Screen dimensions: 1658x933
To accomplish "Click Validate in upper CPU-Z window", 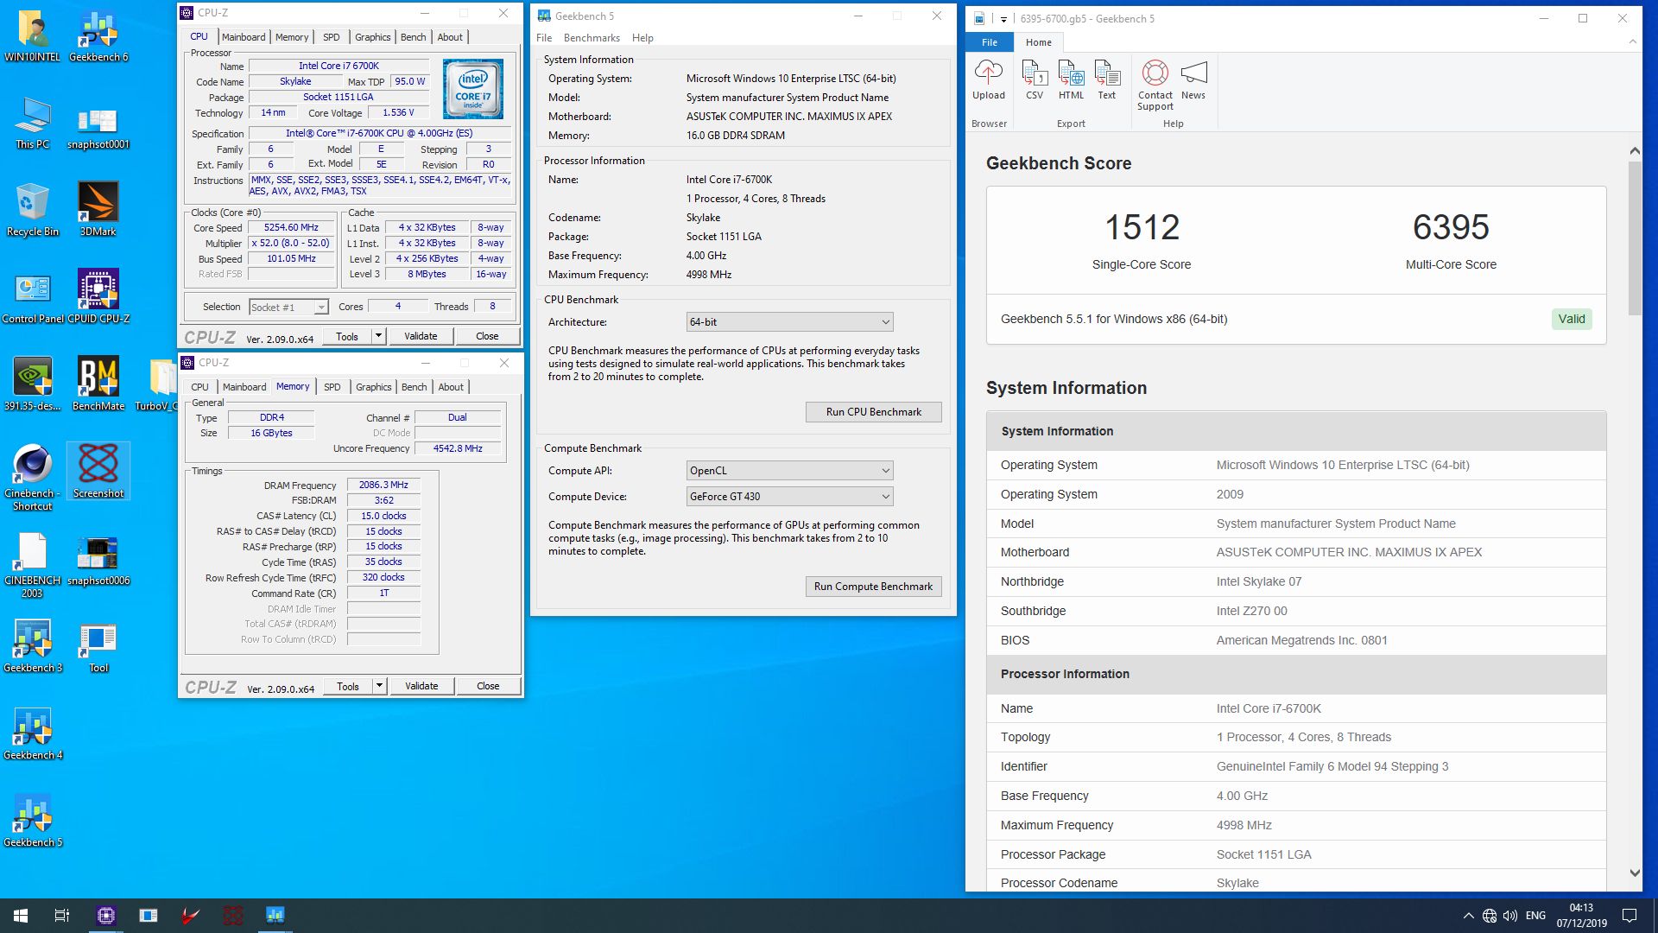I will 421,336.
